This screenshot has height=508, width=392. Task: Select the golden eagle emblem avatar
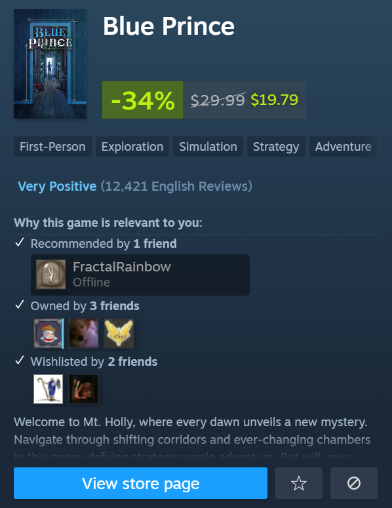click(119, 334)
